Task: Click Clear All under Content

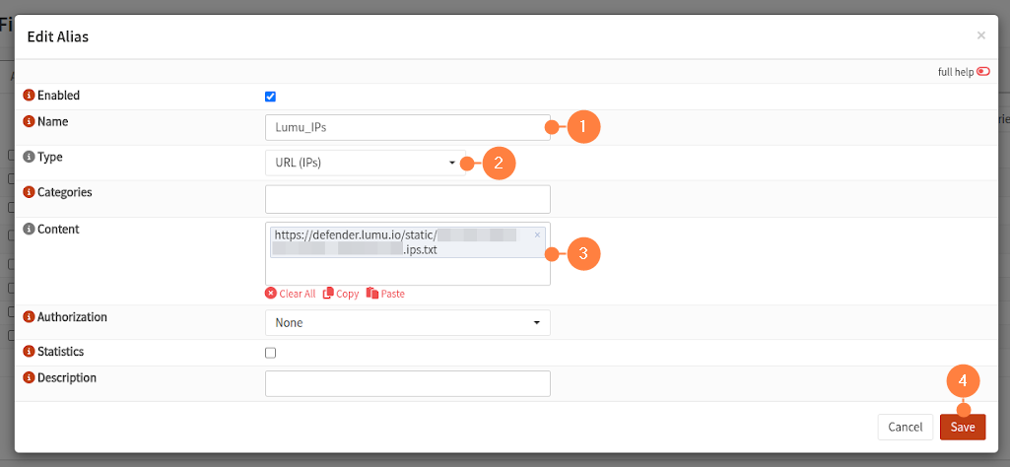Action: [291, 294]
